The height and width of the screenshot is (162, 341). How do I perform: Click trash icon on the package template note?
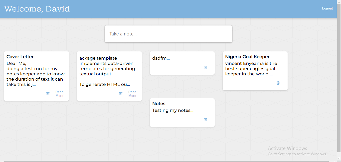pos(121,94)
